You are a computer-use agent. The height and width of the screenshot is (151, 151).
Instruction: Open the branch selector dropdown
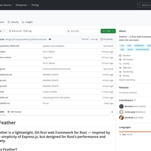(3, 31)
